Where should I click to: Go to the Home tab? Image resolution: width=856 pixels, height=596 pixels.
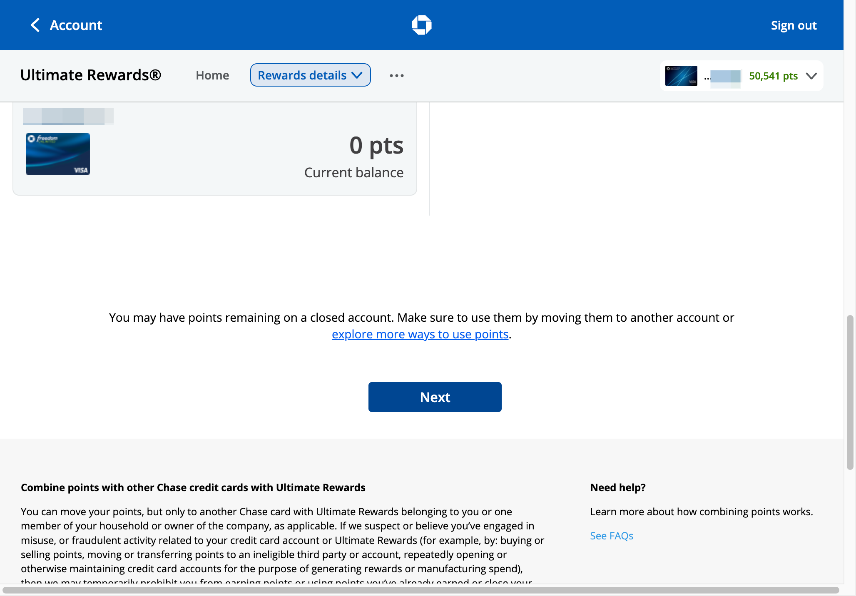click(x=212, y=75)
